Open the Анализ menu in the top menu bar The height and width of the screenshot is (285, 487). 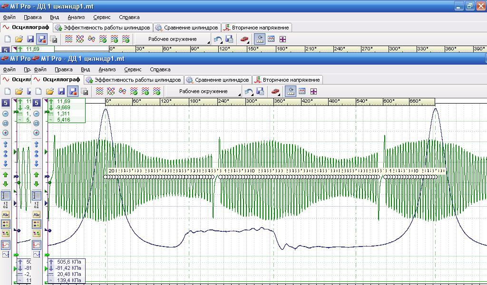pos(76,17)
